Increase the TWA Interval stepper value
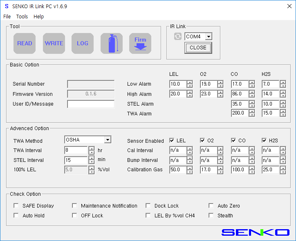The height and width of the screenshot is (241, 296). click(91, 148)
